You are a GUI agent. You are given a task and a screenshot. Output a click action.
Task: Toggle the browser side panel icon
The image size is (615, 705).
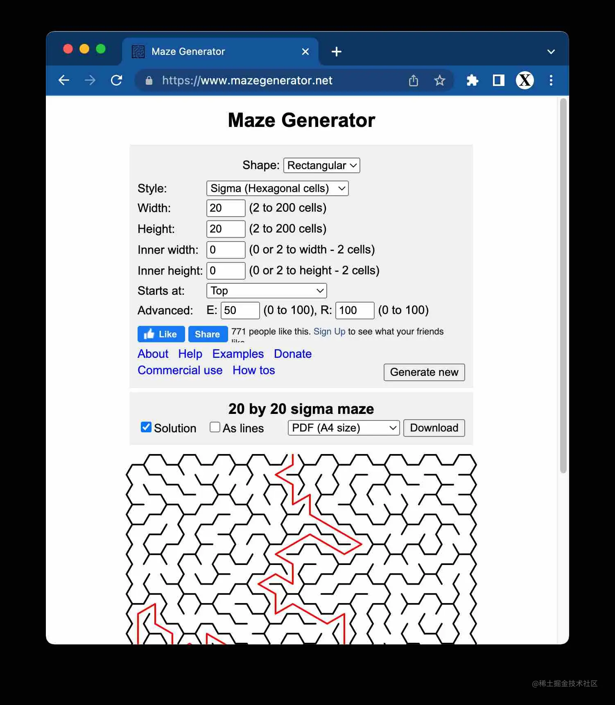(498, 80)
